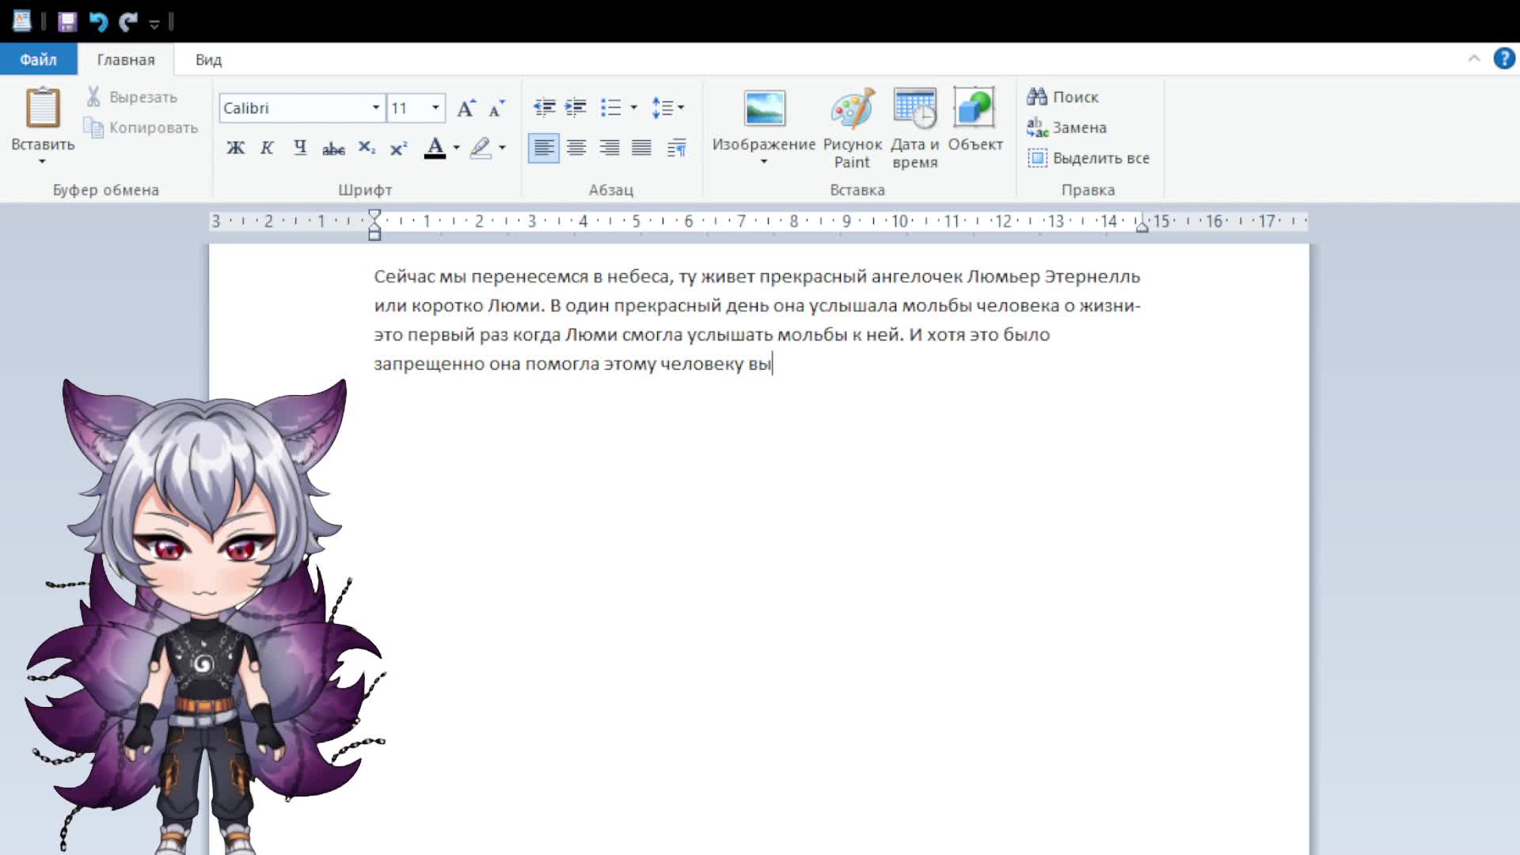Click the catgirl avatar overlay
The image size is (1520, 855).
pos(206,617)
